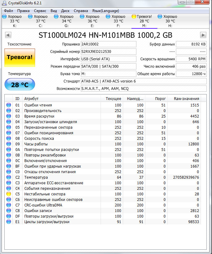Go to next disk arrow
The image size is (212, 254).
[203, 35]
